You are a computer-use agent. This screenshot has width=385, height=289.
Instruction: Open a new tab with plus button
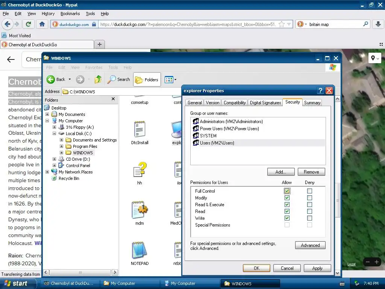pos(99,44)
